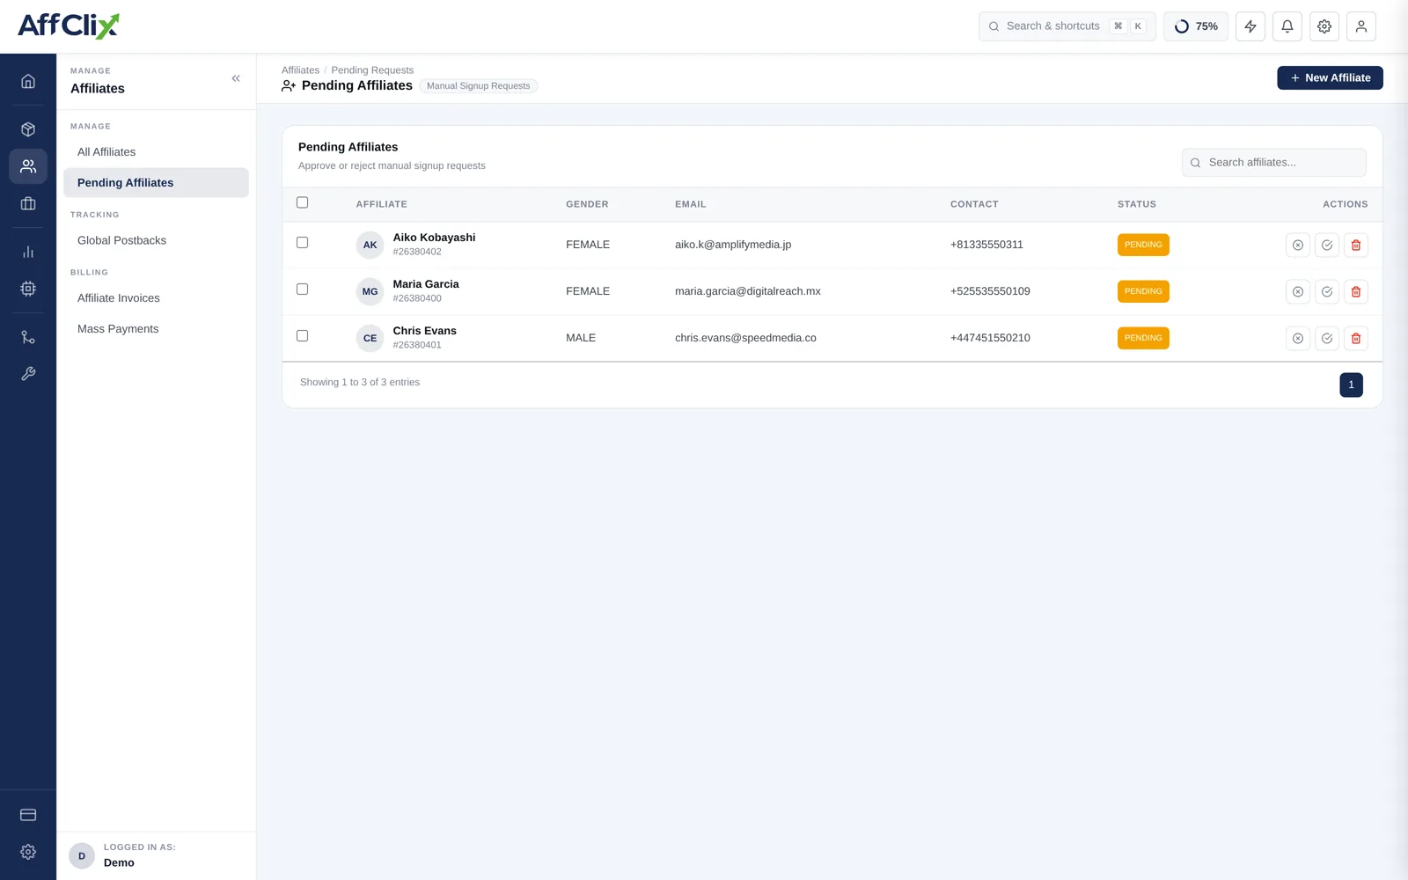The width and height of the screenshot is (1408, 880).
Task: Open the Search & shortcuts box
Action: (1067, 26)
